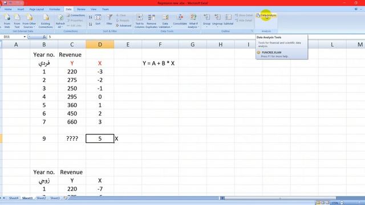Image resolution: width=365 pixels, height=205 pixels.
Task: Click the Help question mark icon
Action: coord(356,9)
